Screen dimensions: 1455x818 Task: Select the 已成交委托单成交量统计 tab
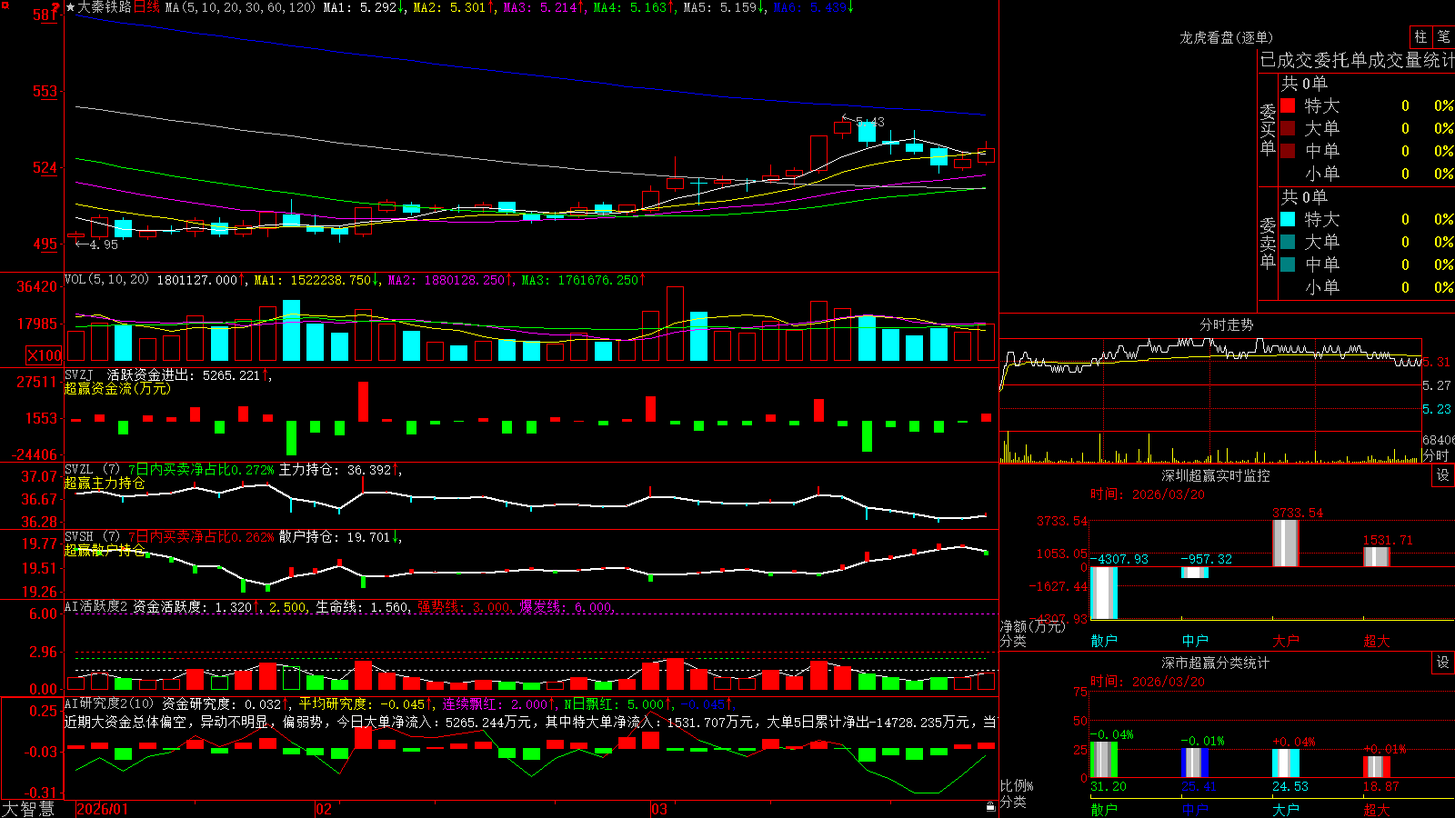[1357, 60]
